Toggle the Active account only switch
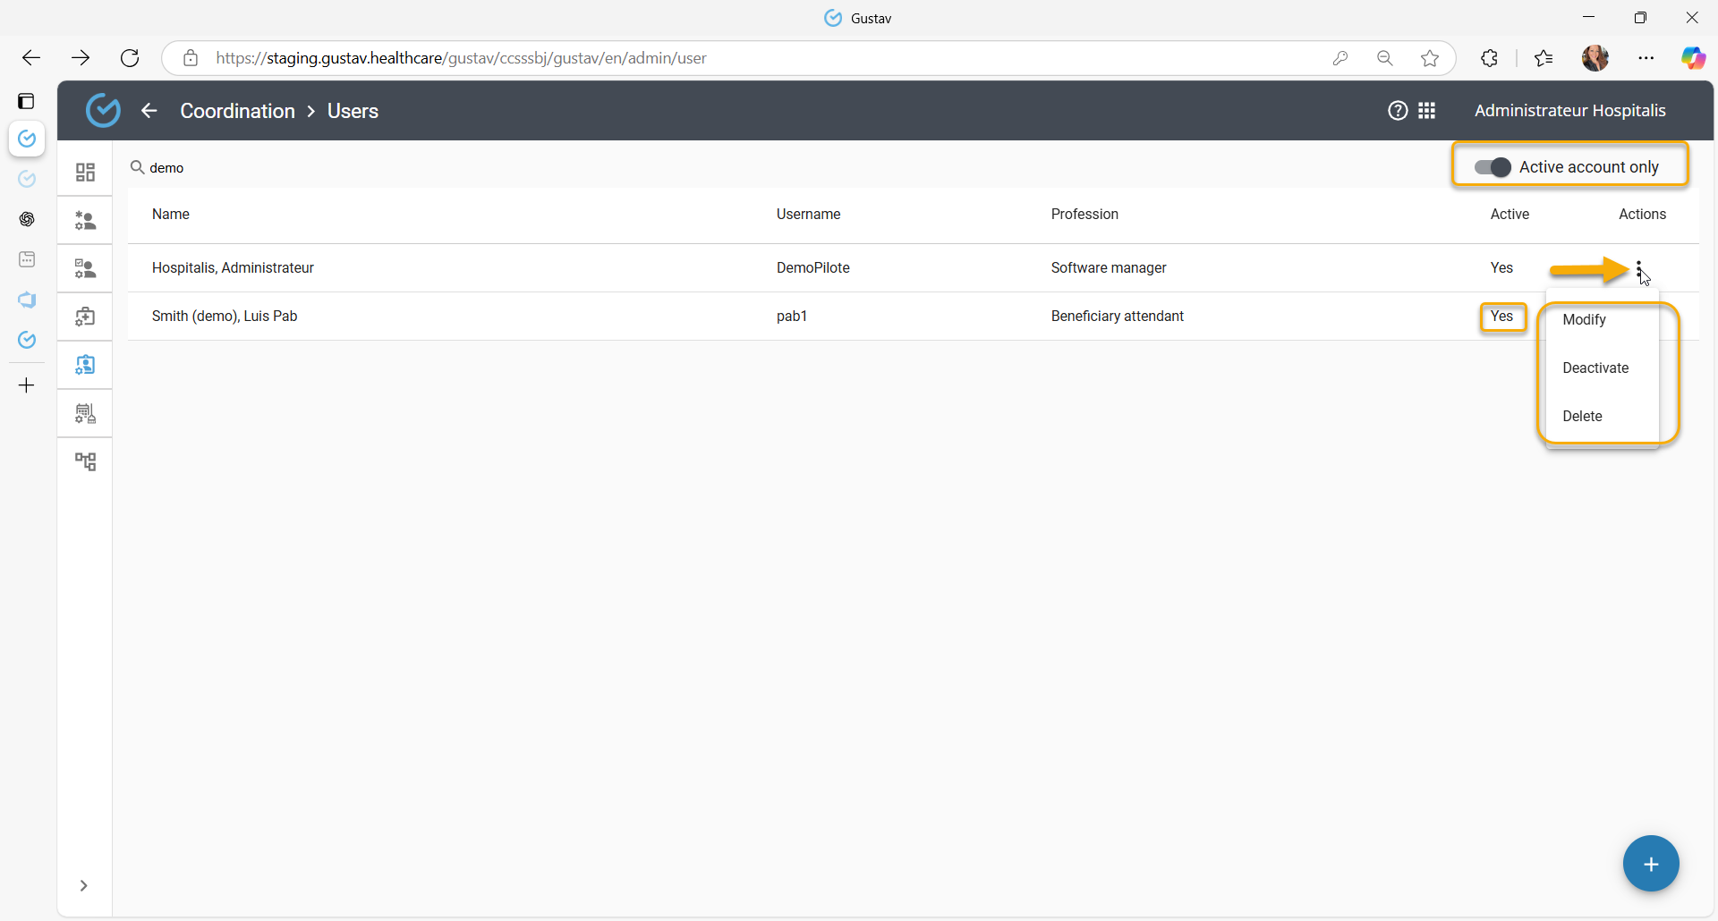Viewport: 1718px width, 921px height. [x=1493, y=167]
